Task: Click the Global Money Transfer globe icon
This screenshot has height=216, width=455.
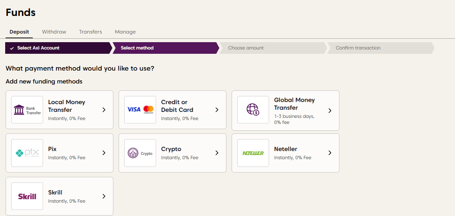Action: [x=253, y=110]
